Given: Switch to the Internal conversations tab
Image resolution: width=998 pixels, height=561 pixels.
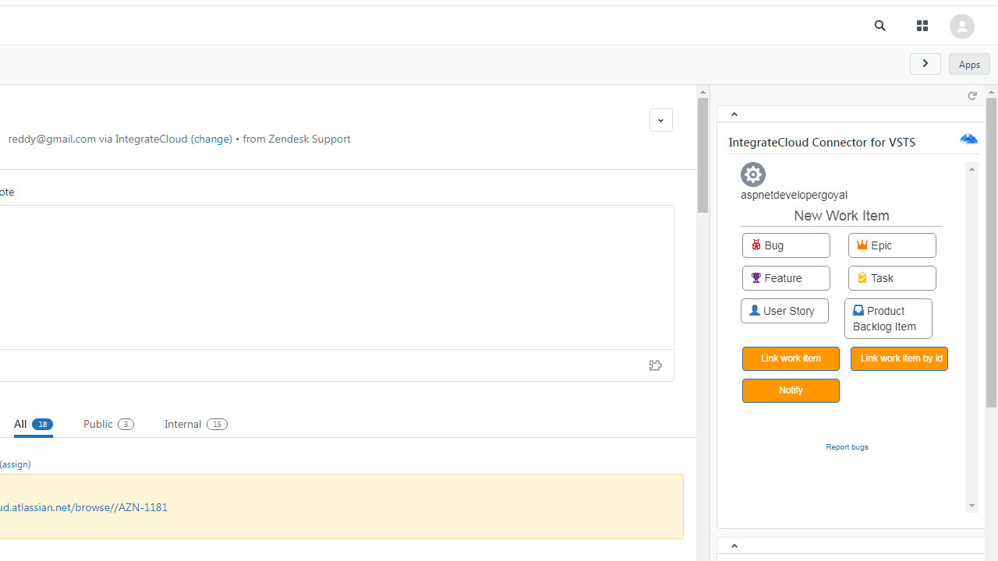Looking at the screenshot, I should [196, 424].
